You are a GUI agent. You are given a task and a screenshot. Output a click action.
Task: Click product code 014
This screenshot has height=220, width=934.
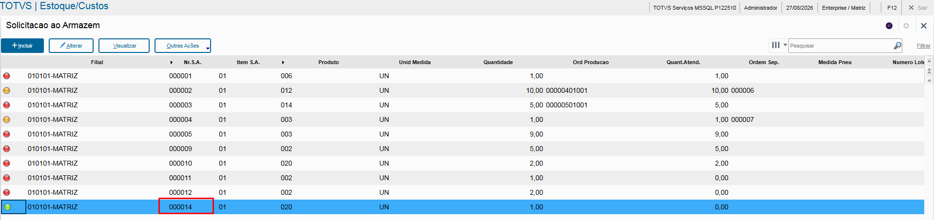287,105
